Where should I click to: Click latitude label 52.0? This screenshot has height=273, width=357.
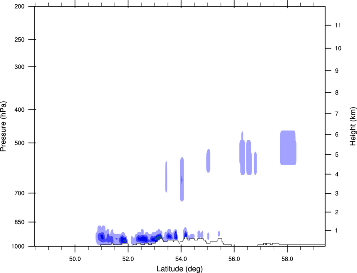click(x=128, y=259)
